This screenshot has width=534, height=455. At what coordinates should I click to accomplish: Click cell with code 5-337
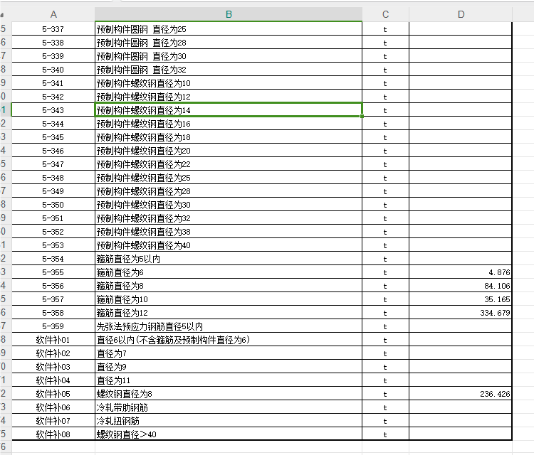(53, 29)
